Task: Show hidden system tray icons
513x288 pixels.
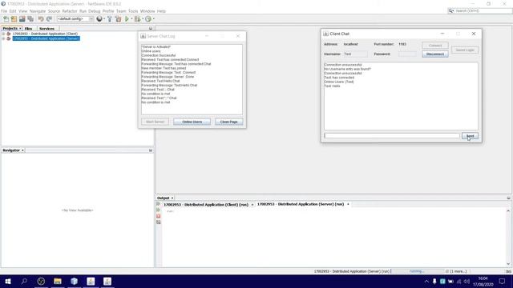Action: 426,281
